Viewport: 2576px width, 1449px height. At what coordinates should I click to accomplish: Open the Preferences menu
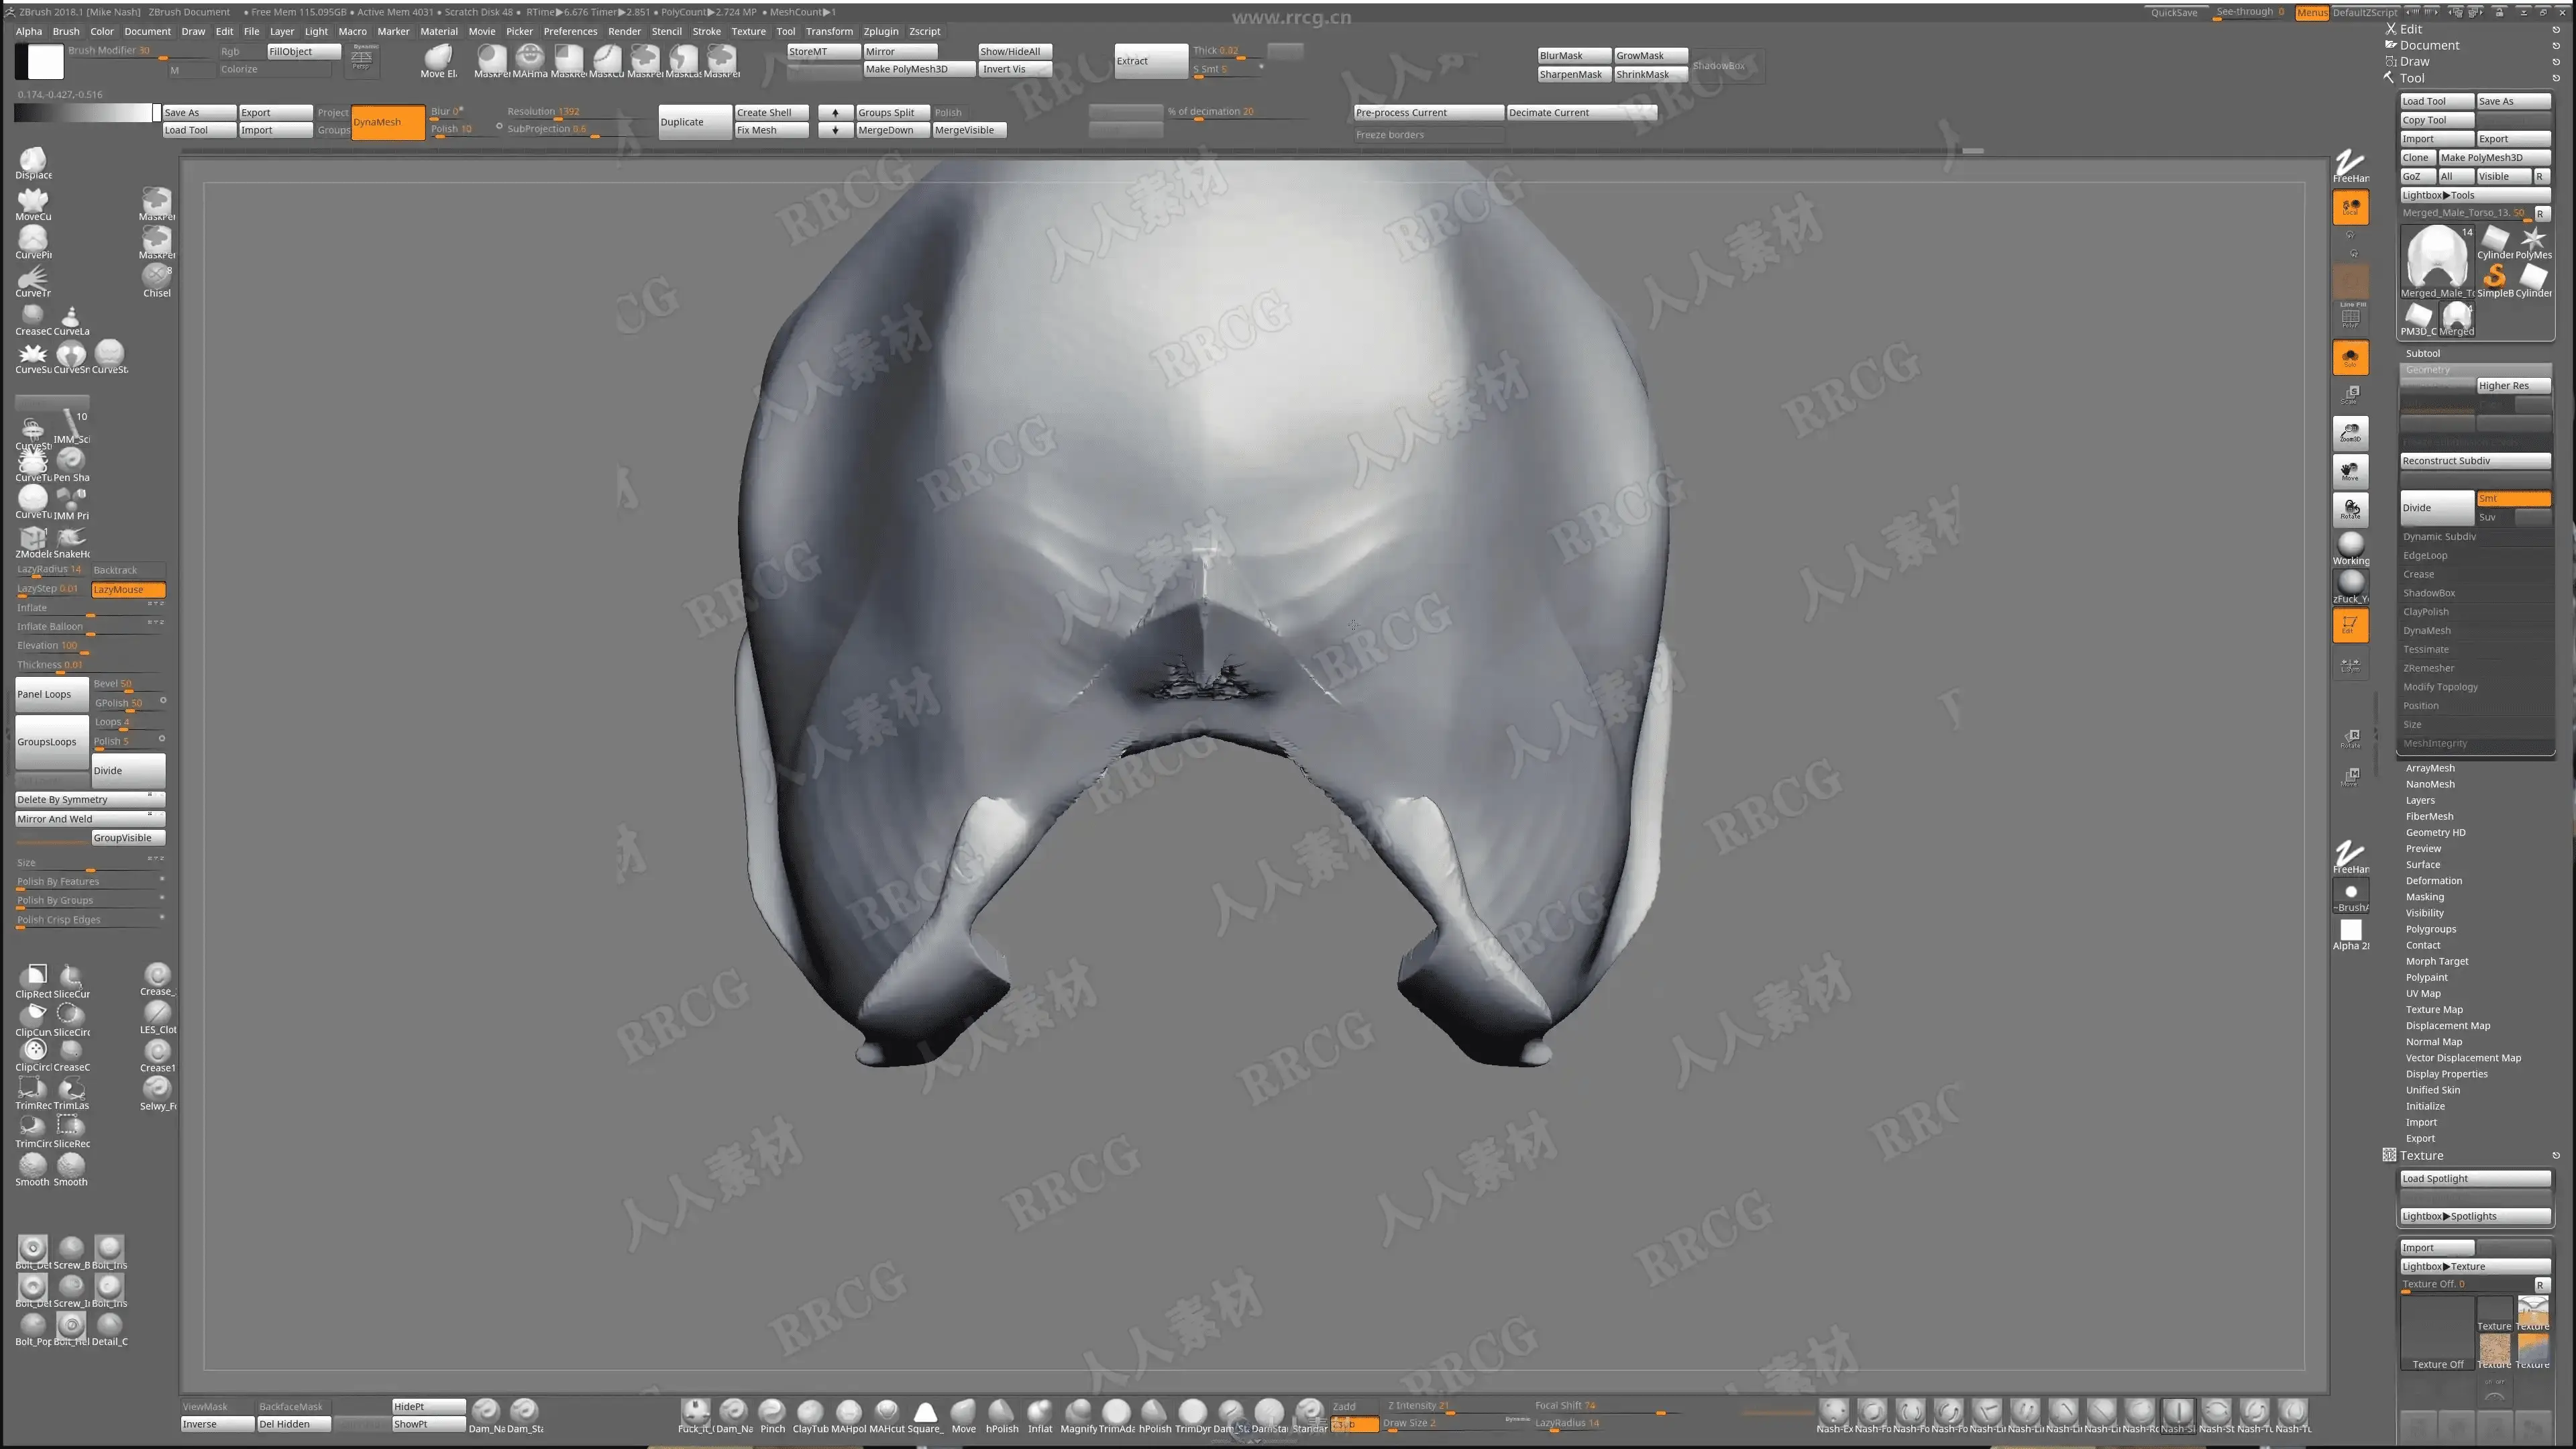[570, 31]
